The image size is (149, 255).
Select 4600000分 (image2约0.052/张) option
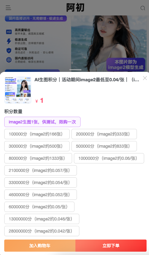(x=41, y=195)
